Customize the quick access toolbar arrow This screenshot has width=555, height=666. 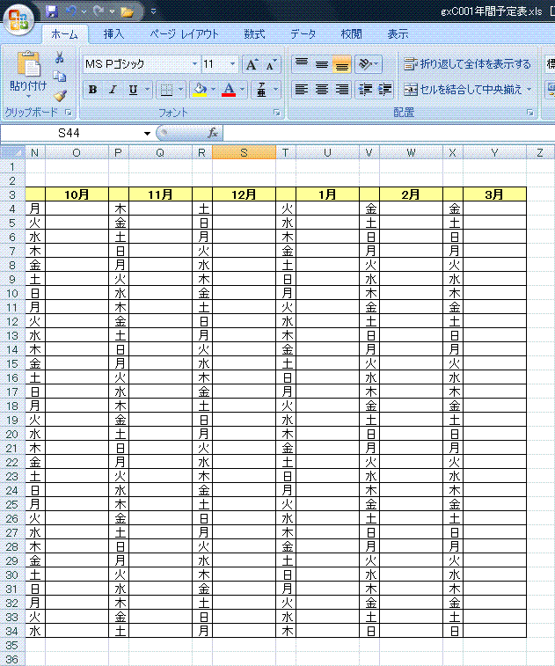point(154,12)
